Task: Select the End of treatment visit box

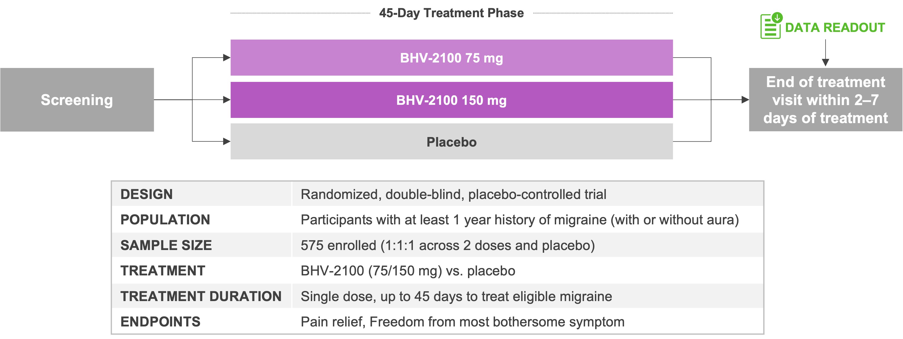Action: coord(825,100)
